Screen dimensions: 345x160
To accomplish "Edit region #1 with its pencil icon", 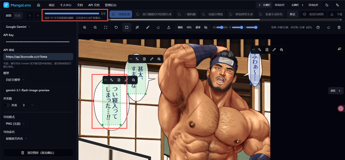I will point(152,59).
